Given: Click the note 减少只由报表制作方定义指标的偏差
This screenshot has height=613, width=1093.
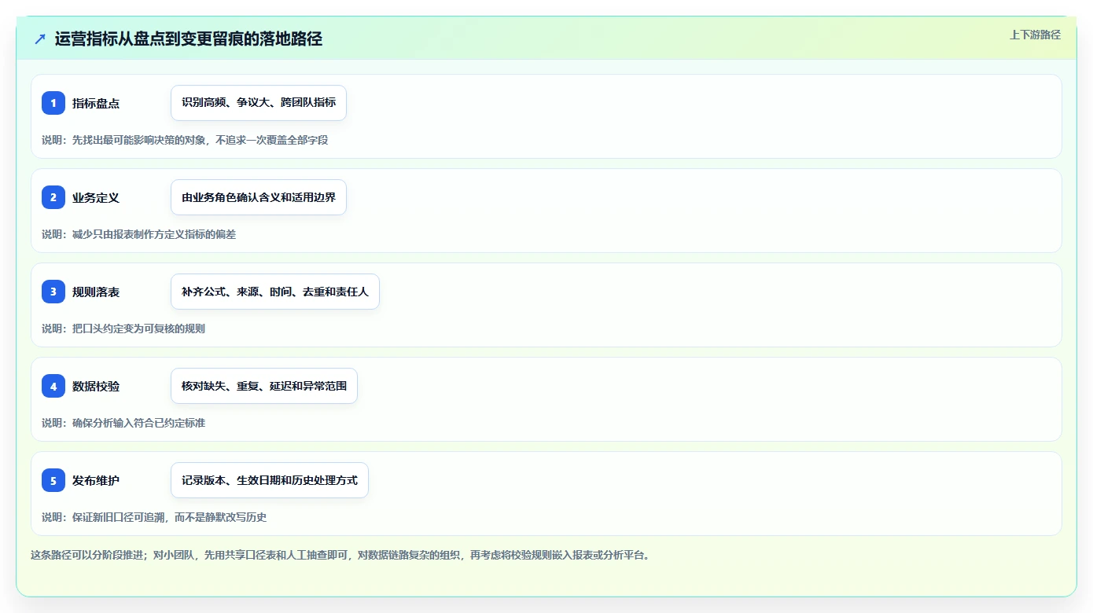Looking at the screenshot, I should pos(139,234).
